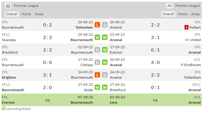Open the upcoming Lens vs Arsenal match
Image resolution: width=203 pixels, height=115 pixels.
coord(155,100)
